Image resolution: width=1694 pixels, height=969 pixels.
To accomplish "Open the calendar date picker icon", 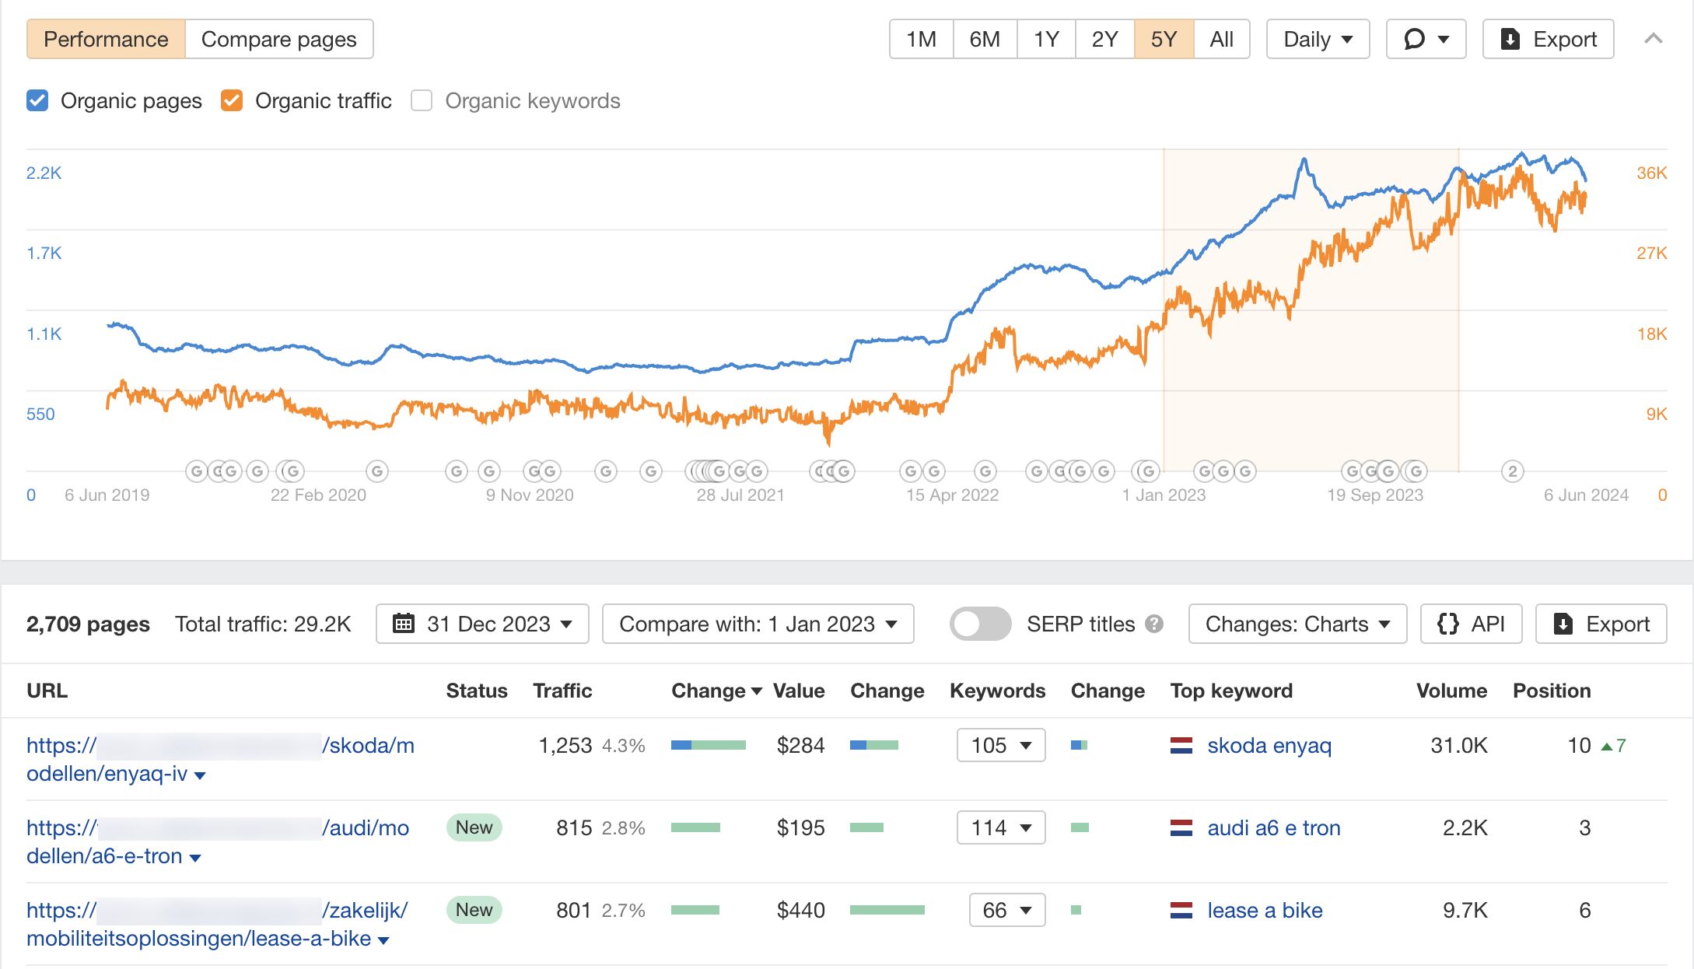I will (406, 624).
